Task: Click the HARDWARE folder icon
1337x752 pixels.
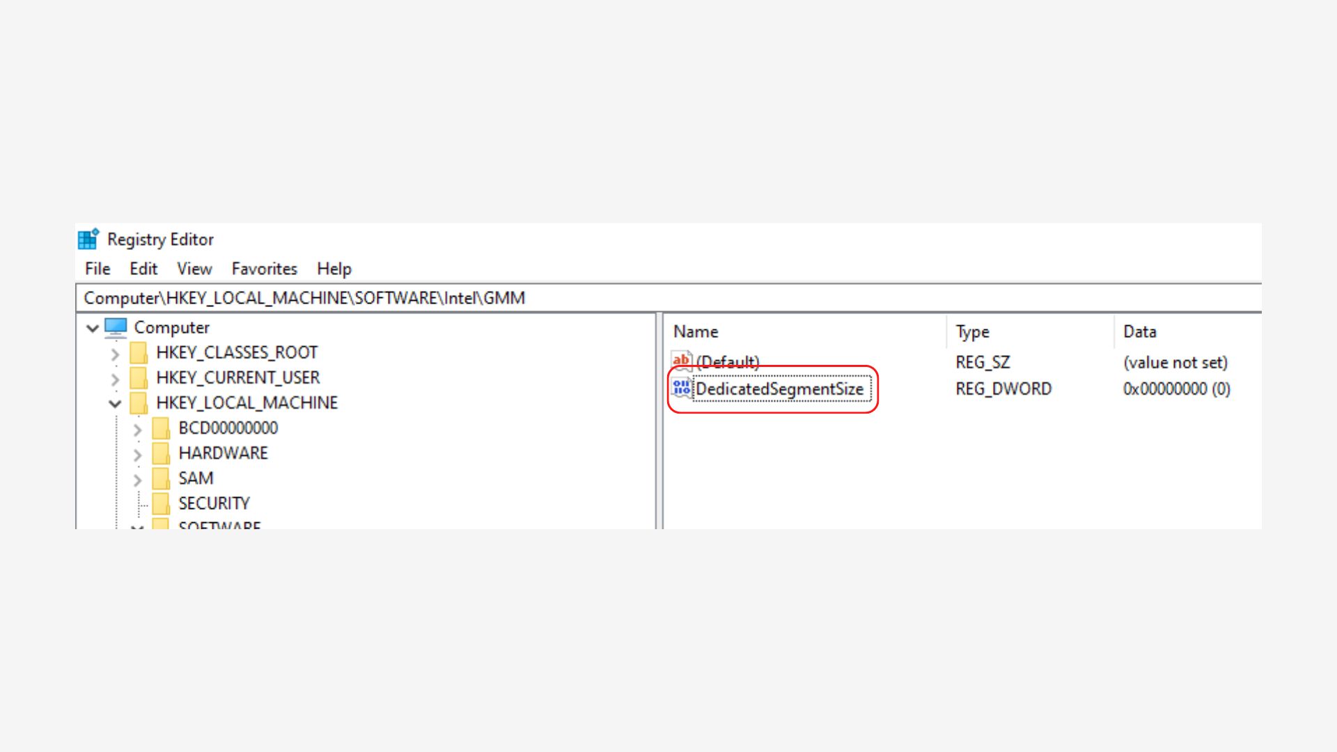Action: [x=161, y=453]
